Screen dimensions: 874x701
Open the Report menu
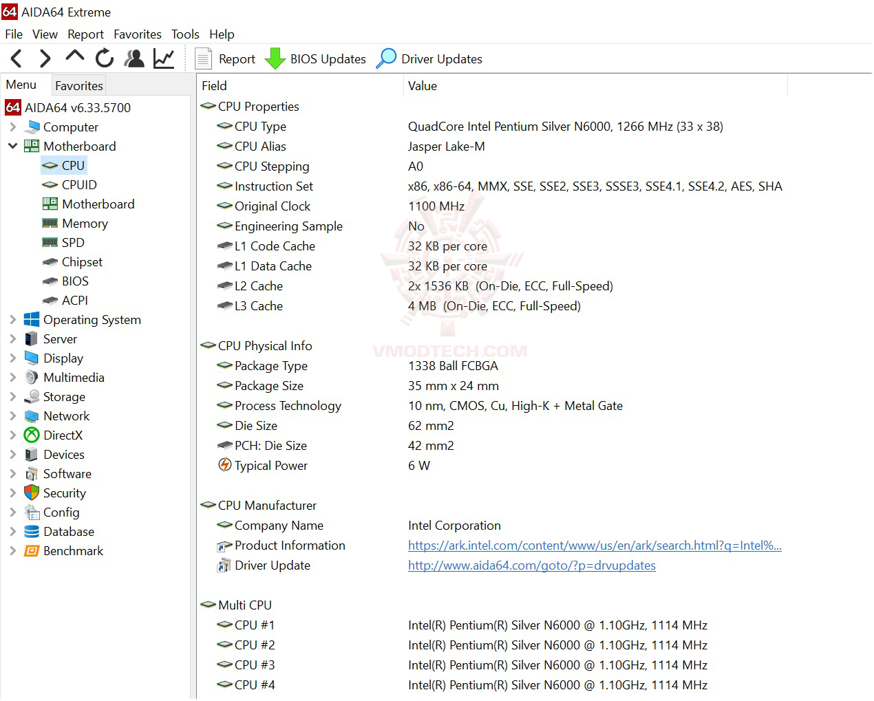pyautogui.click(x=85, y=34)
